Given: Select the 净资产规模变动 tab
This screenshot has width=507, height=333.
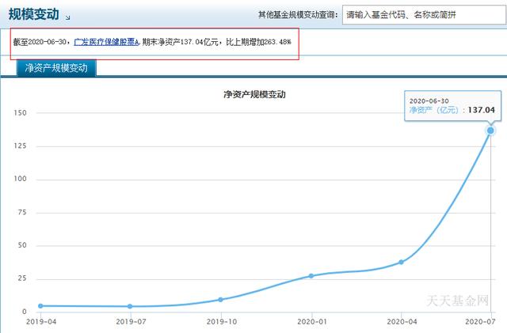Looking at the screenshot, I should (x=56, y=68).
